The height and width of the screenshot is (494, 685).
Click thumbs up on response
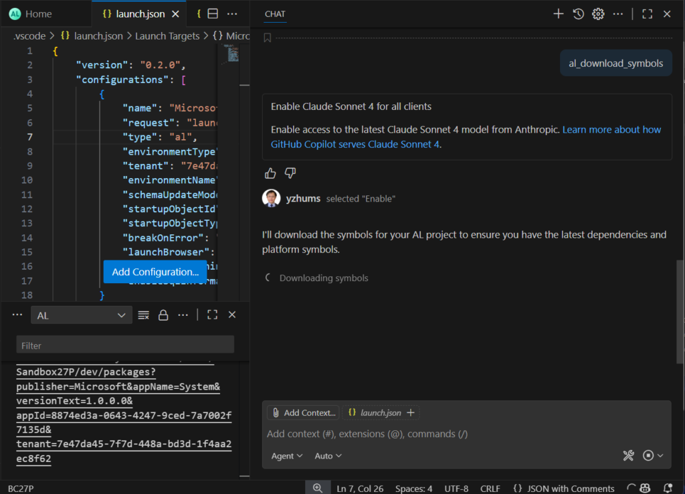click(x=270, y=173)
